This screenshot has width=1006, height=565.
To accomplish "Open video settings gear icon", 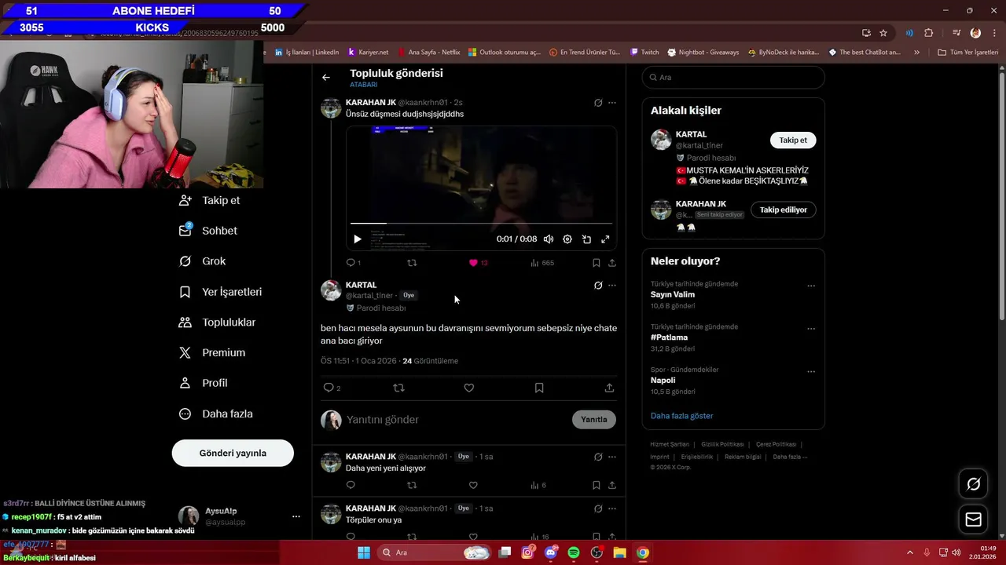I will [567, 239].
